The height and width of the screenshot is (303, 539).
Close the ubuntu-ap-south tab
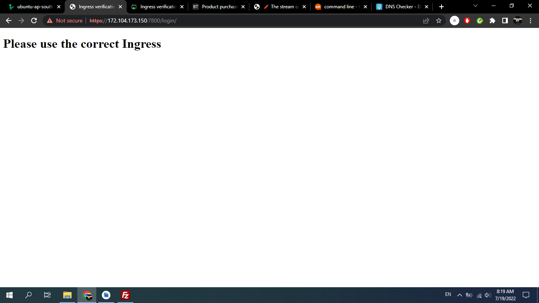point(59,7)
